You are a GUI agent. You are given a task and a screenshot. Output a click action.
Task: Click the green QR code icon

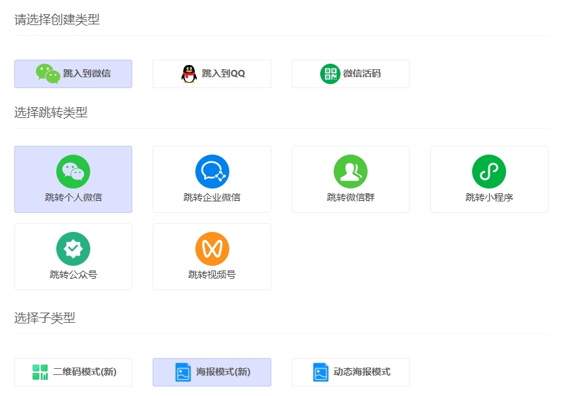330,74
